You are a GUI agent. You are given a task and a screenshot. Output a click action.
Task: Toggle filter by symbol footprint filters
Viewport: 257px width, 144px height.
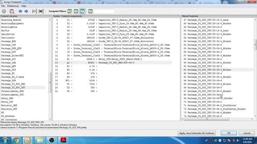tap(69, 11)
